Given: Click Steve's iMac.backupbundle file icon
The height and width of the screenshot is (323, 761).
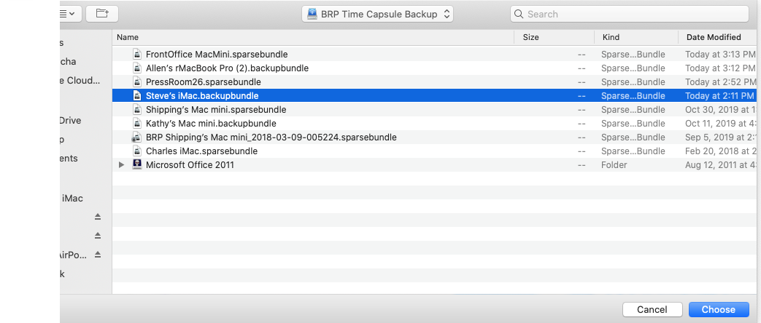Looking at the screenshot, I should (137, 96).
